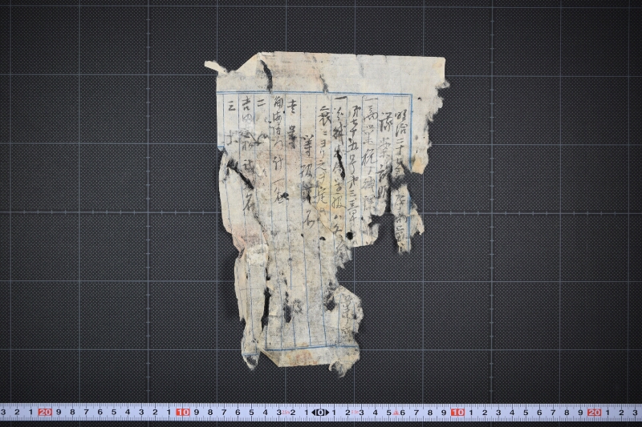
Task: Click the character 三 in the leftmost column
Action: (x=230, y=107)
